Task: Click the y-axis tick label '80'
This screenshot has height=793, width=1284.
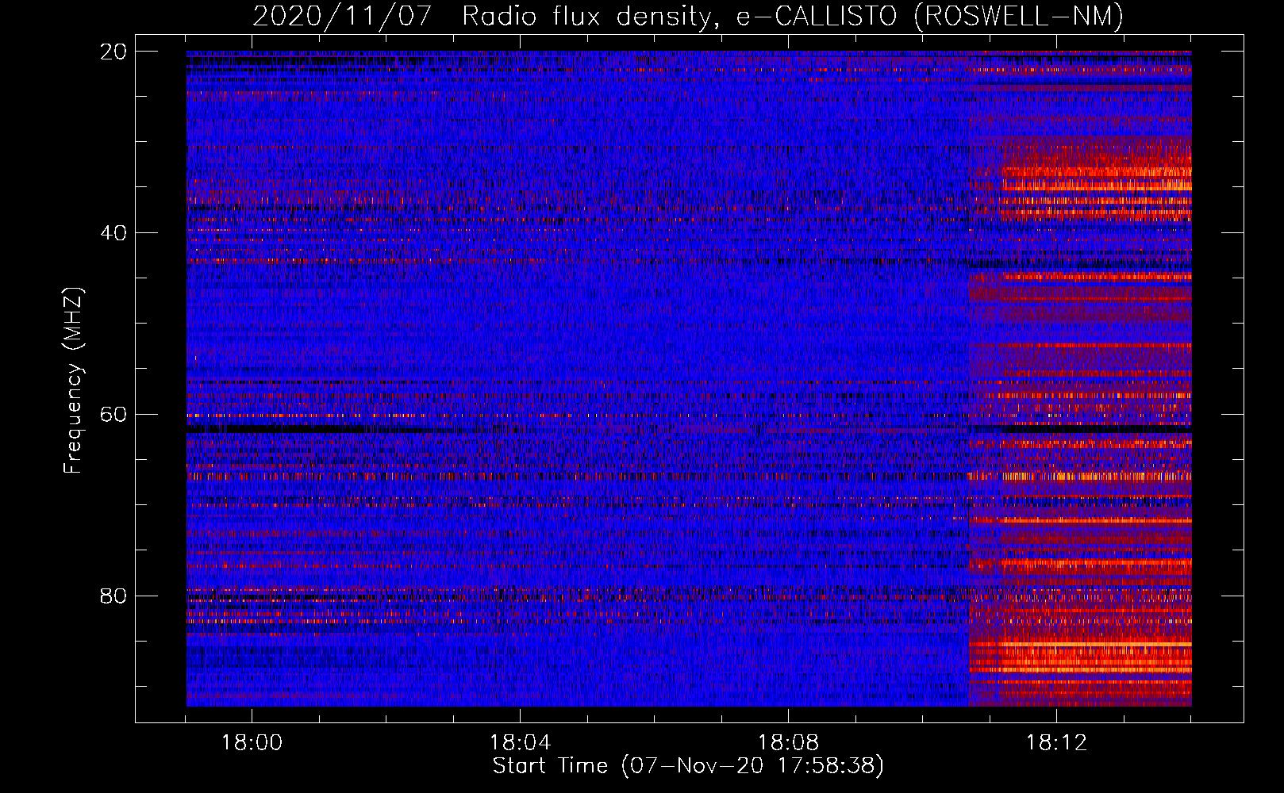Action: (113, 596)
